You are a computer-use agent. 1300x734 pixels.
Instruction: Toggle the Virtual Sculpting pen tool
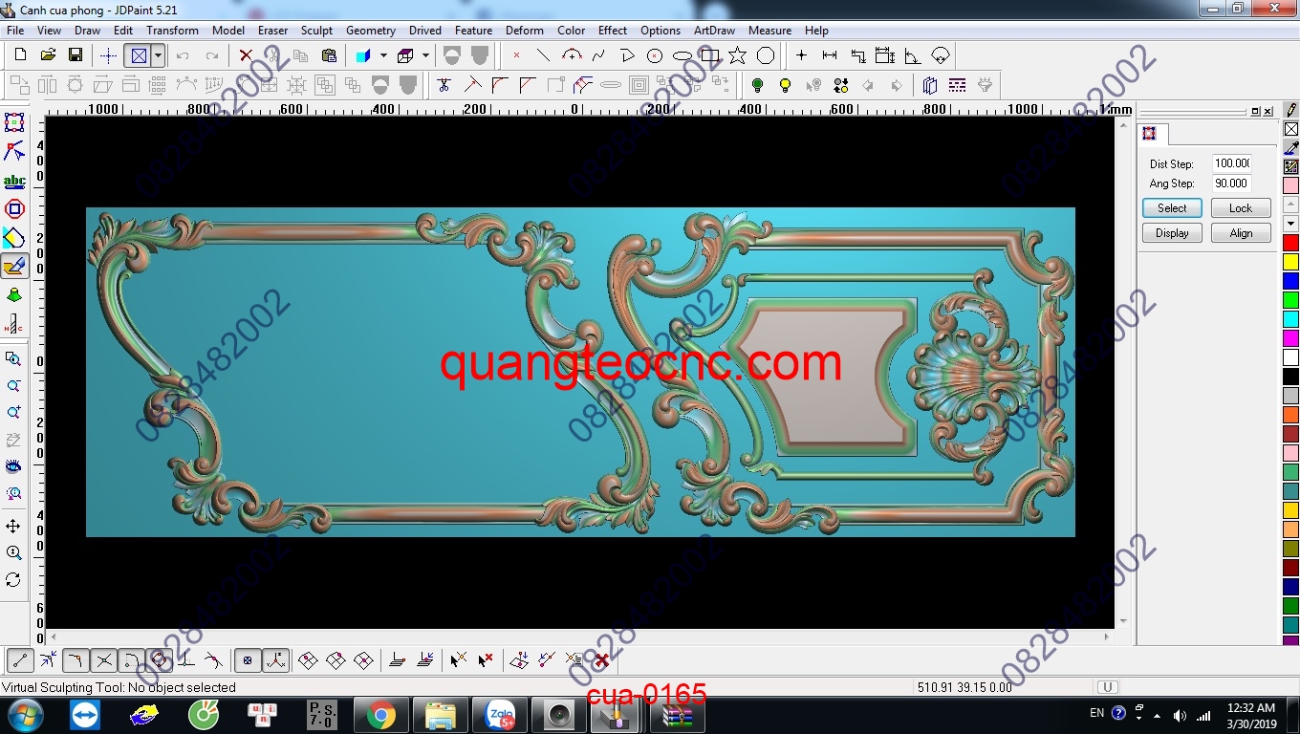click(x=14, y=266)
